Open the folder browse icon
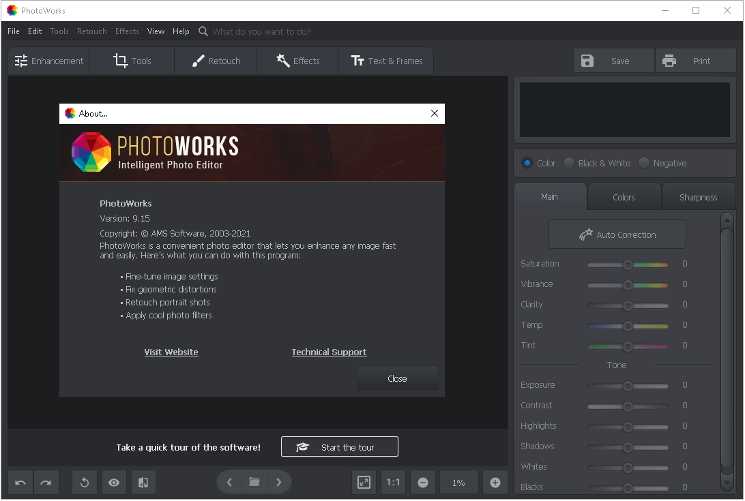745x501 pixels. click(254, 483)
